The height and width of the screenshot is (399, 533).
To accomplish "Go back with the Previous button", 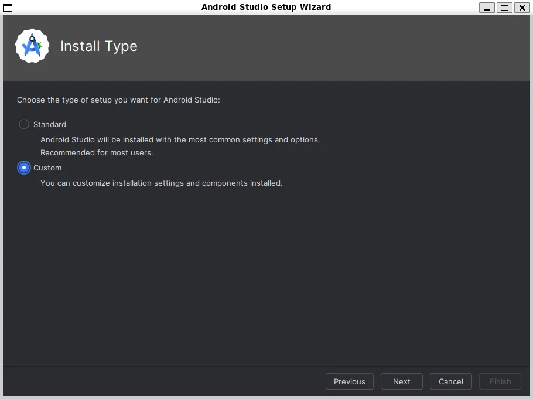I will pyautogui.click(x=349, y=381).
